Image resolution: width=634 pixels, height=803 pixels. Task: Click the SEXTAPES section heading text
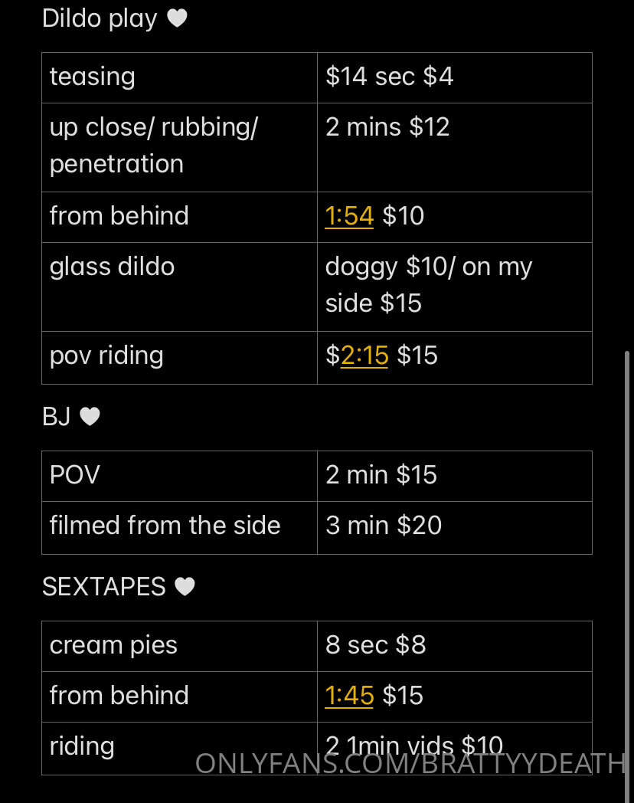tap(104, 587)
